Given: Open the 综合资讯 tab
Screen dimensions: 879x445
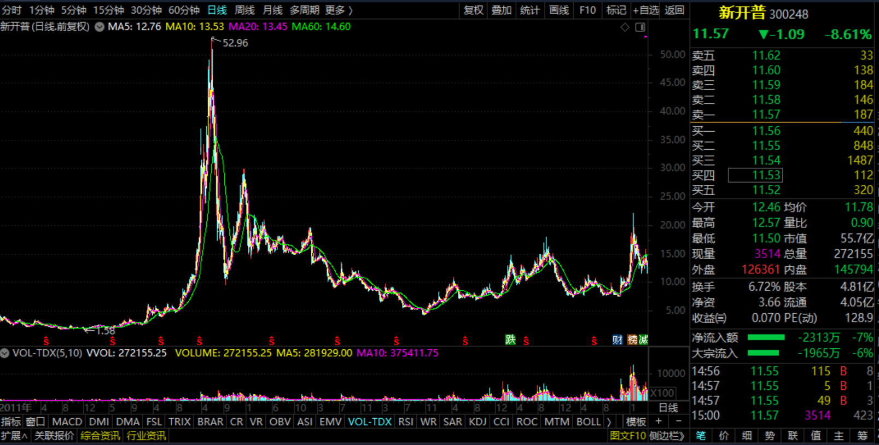Looking at the screenshot, I should [100, 436].
